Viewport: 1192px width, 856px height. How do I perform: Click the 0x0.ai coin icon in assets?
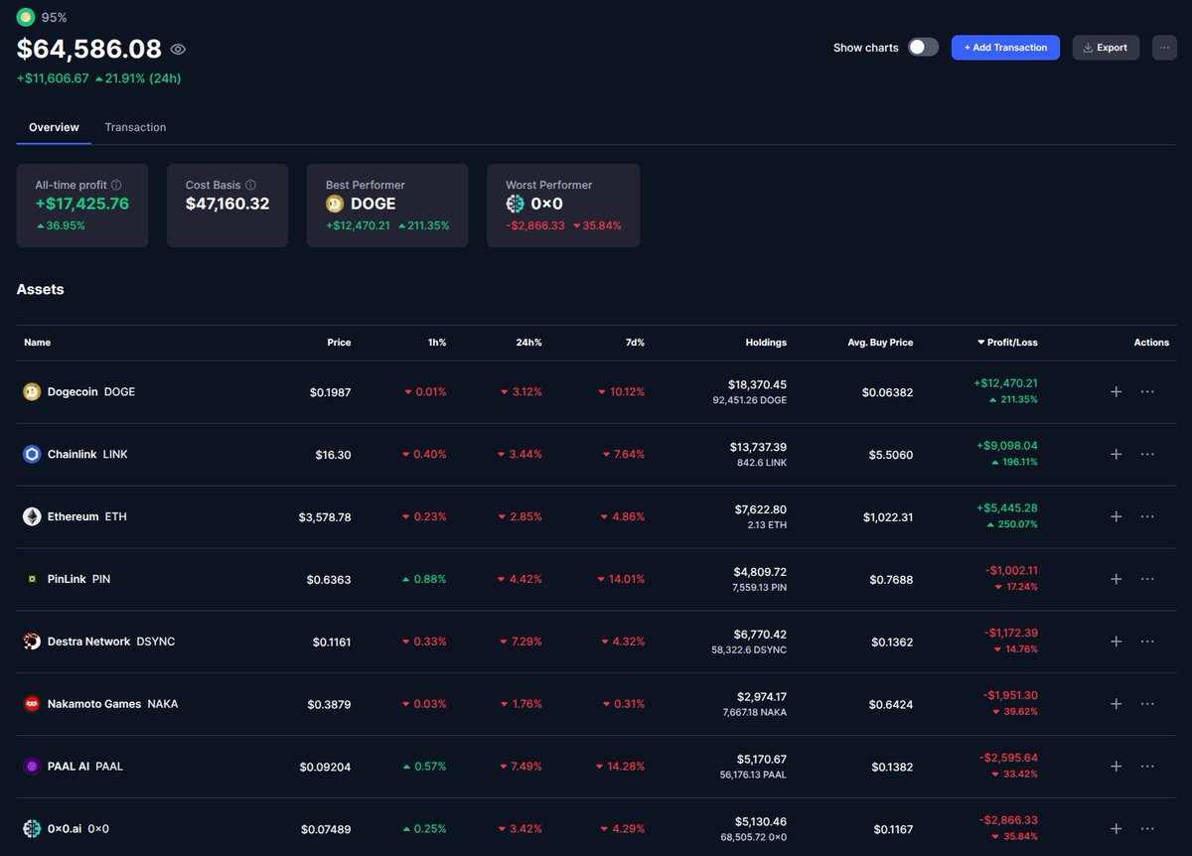coord(32,828)
